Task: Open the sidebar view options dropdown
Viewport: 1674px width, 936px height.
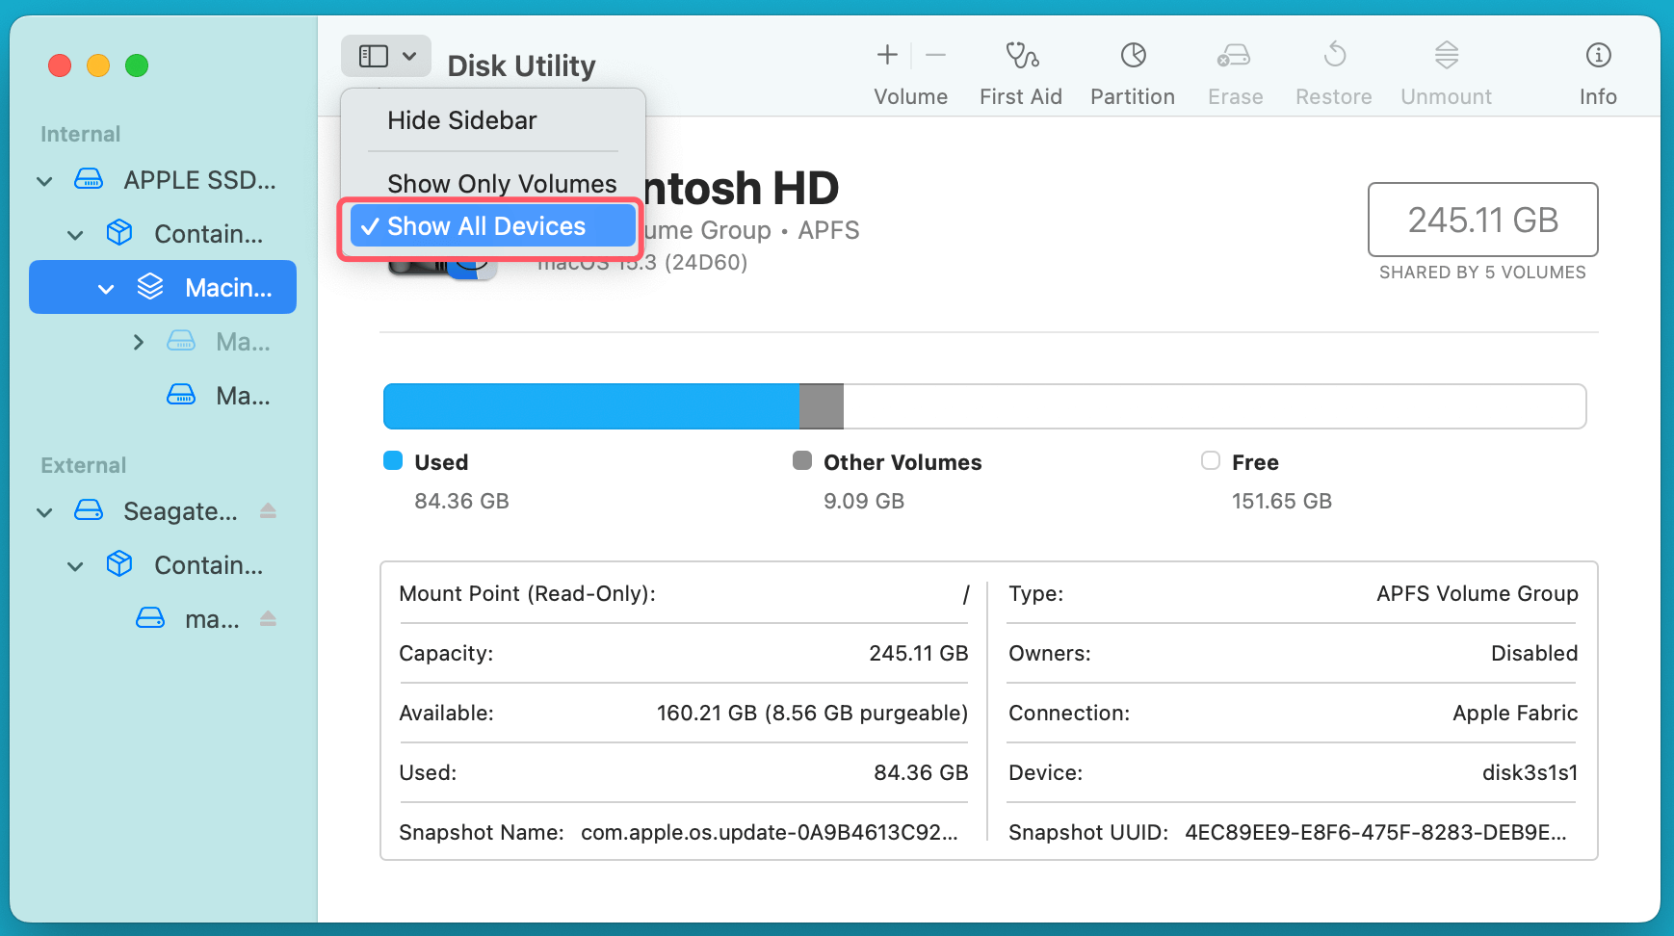Action: tap(385, 56)
